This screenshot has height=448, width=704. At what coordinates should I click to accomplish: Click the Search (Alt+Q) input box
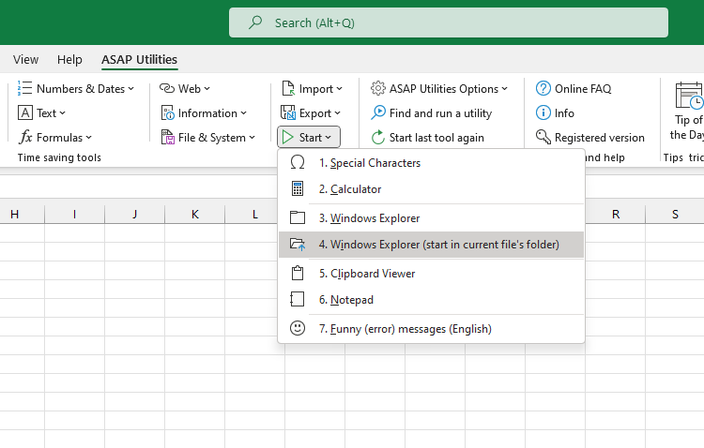[x=449, y=22]
